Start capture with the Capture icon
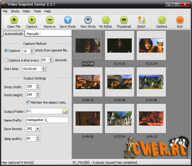Screen dimensions: 192x166 pos(32,20)
